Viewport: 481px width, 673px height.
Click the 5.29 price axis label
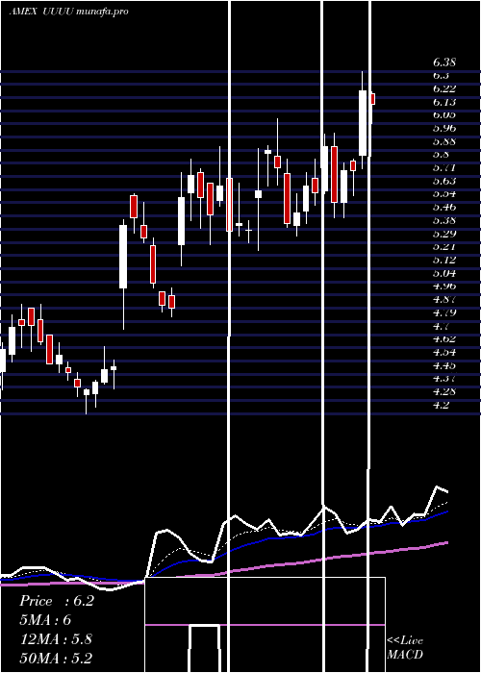click(x=444, y=234)
